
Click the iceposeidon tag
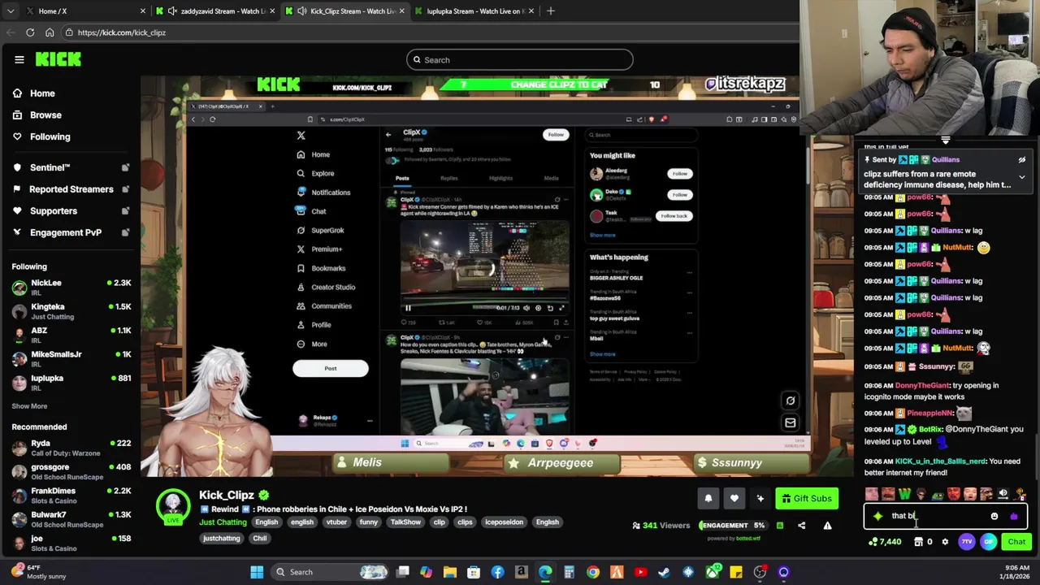pos(505,522)
